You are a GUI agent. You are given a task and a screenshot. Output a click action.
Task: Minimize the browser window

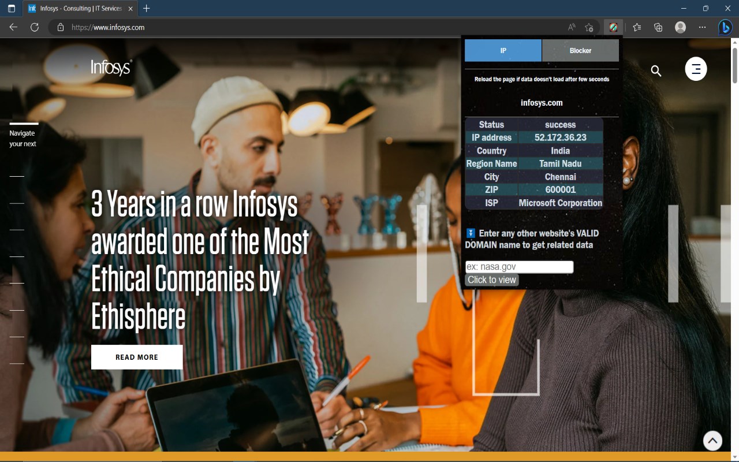684,9
